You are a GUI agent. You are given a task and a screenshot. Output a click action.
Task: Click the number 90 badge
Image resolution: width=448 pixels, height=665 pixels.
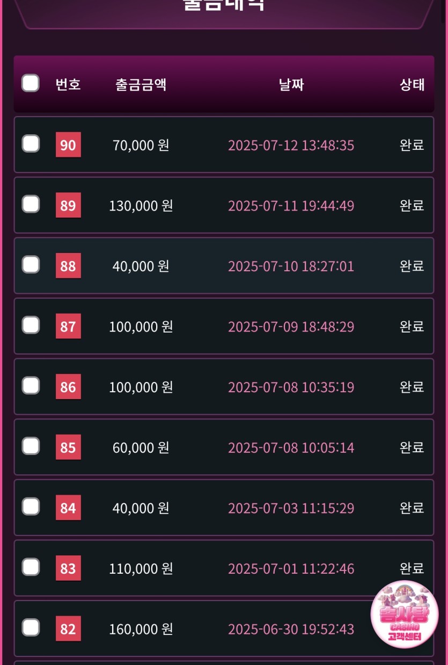tap(68, 145)
